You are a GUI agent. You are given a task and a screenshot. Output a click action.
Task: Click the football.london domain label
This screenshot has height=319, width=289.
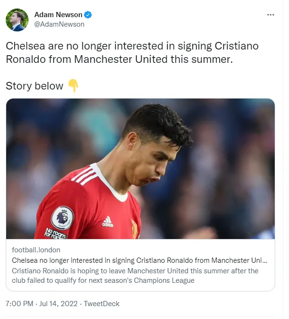tap(36, 250)
